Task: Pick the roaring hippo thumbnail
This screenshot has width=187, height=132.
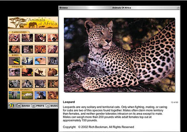Action: [40, 95]
